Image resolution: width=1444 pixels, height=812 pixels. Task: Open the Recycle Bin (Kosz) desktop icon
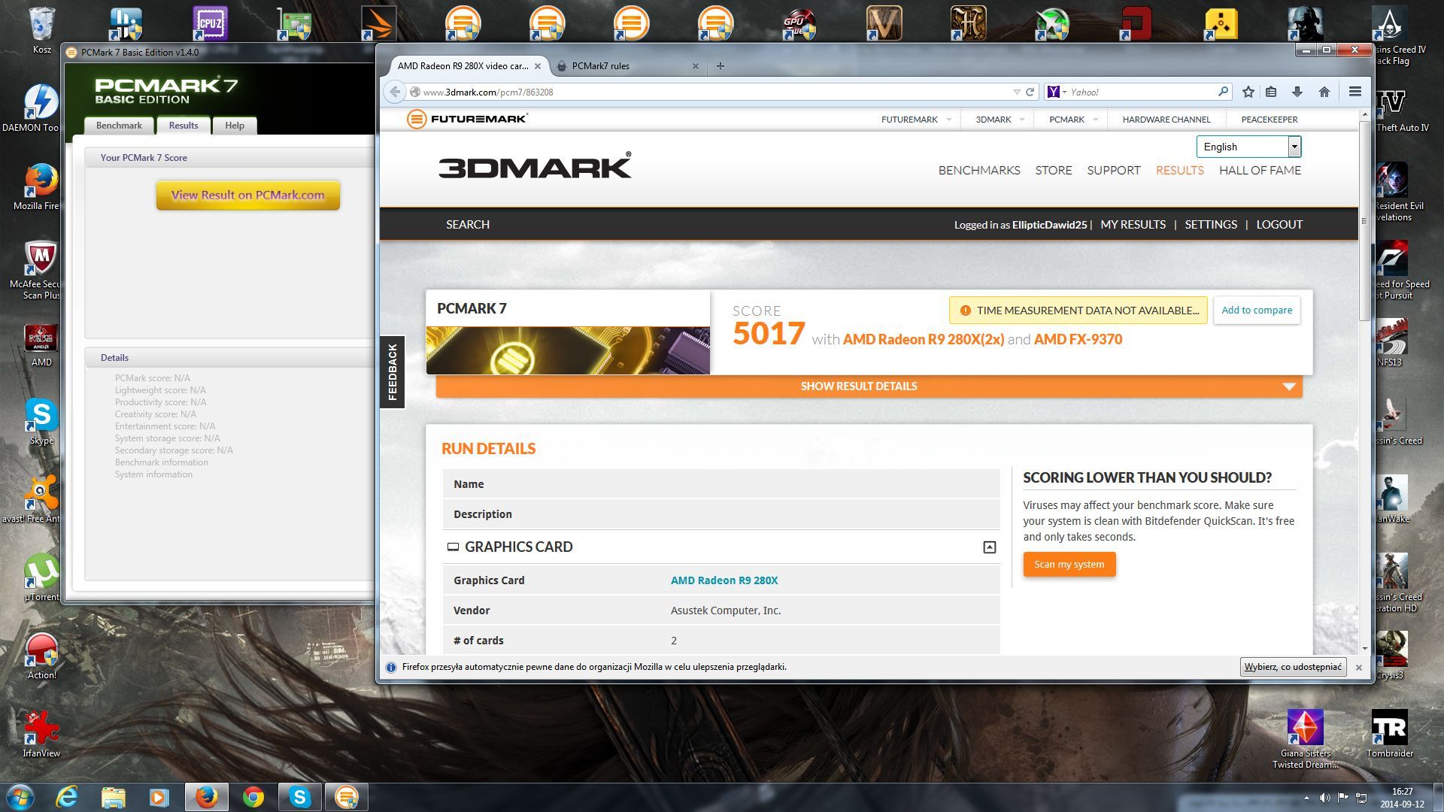coord(42,30)
